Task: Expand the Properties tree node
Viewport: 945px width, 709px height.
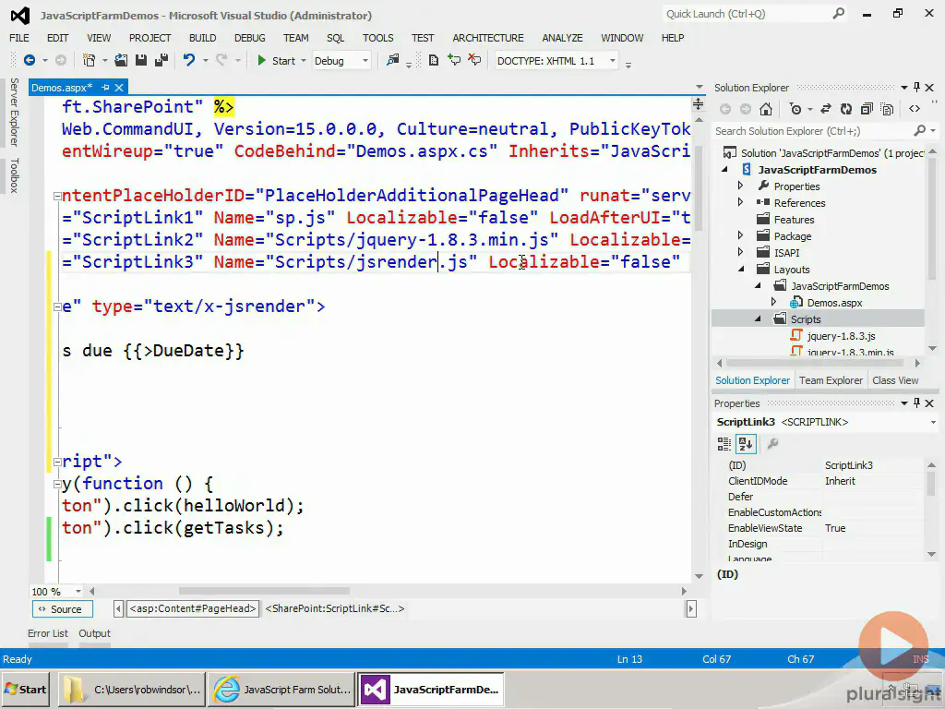Action: tap(741, 186)
